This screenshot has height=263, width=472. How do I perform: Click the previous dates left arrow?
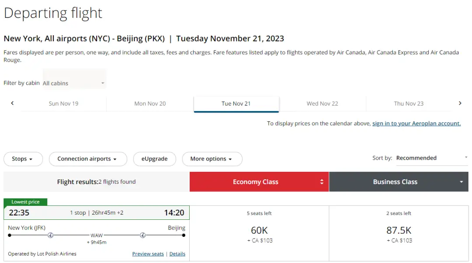tap(12, 103)
